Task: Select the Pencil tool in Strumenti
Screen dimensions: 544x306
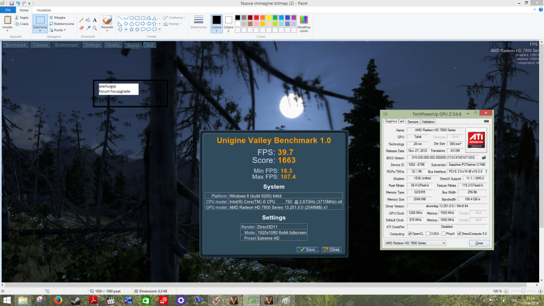Action: pyautogui.click(x=81, y=20)
